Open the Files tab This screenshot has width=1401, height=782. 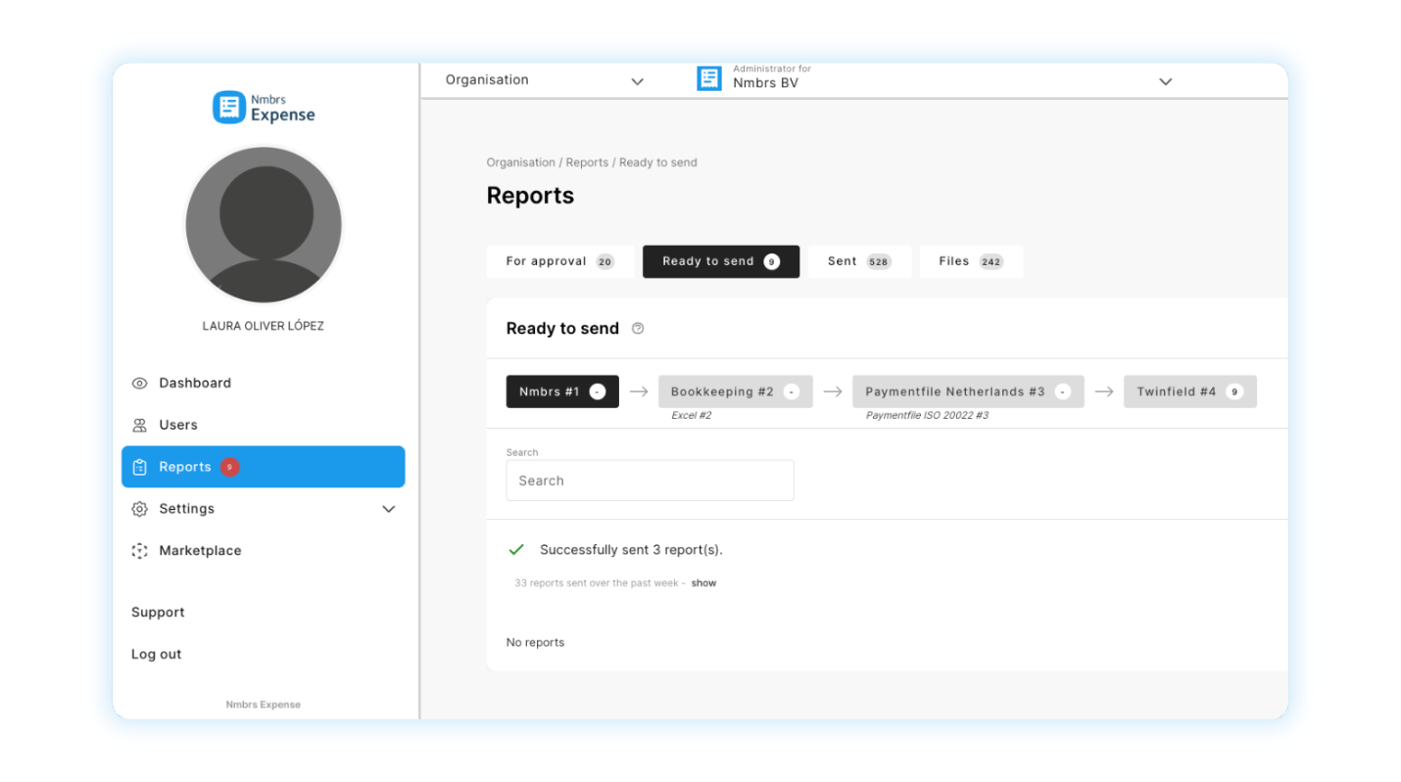[x=971, y=261]
